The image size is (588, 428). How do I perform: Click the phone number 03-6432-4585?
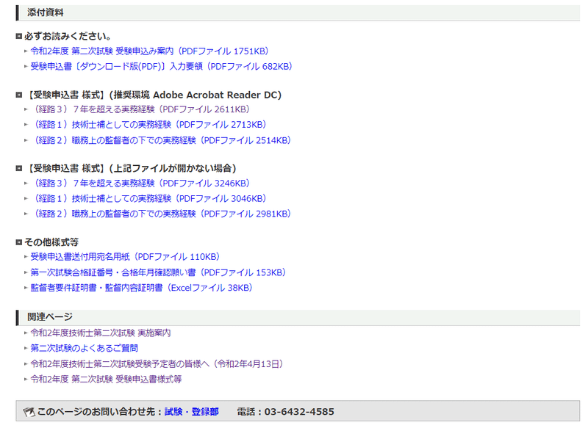click(x=299, y=412)
